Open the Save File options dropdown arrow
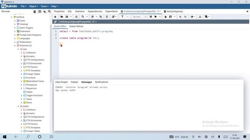This screenshot has height=140, width=250. (71, 17)
